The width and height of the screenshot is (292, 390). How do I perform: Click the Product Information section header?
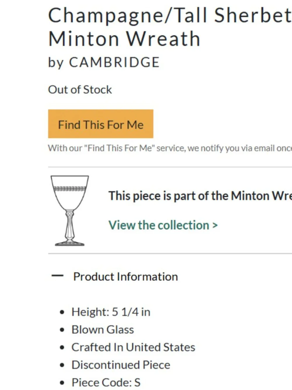pos(125,276)
